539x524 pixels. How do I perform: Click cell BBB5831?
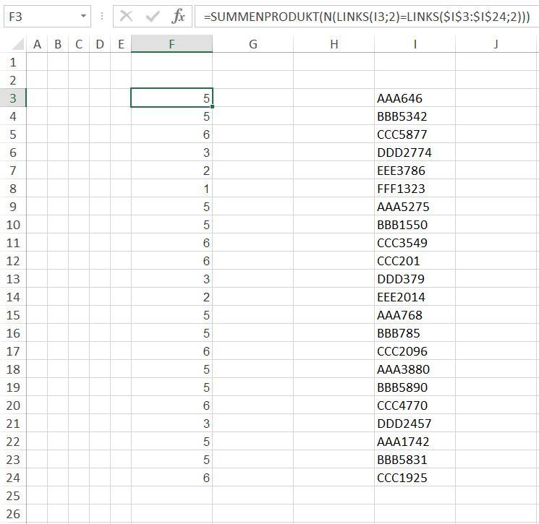tap(415, 460)
